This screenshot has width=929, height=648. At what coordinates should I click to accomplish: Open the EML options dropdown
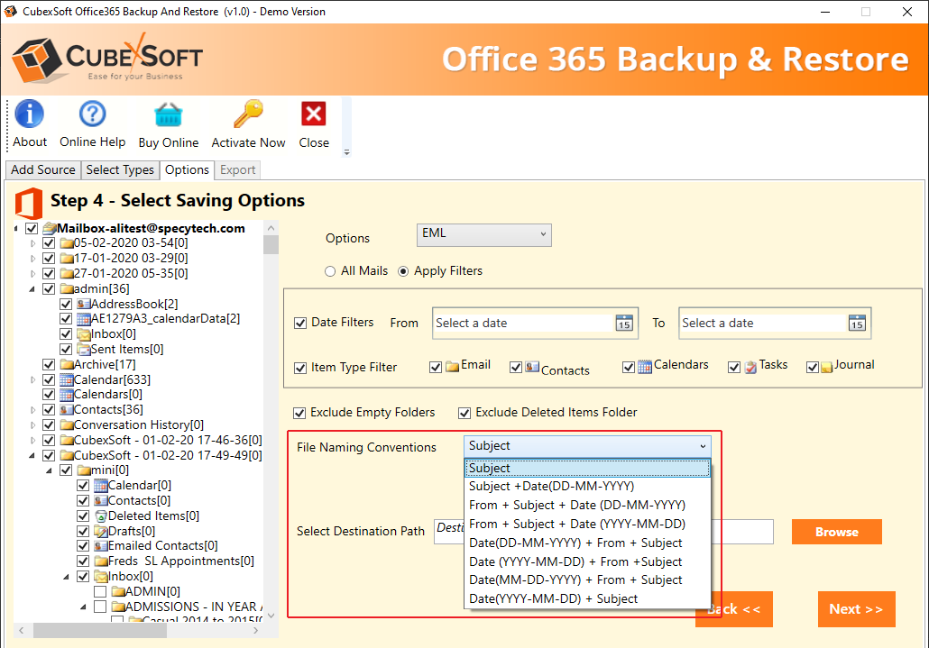point(484,235)
